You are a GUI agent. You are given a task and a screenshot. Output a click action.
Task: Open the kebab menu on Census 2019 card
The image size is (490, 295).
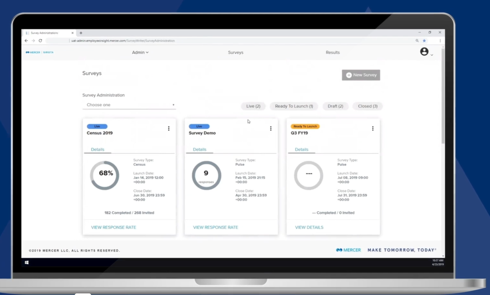(169, 128)
